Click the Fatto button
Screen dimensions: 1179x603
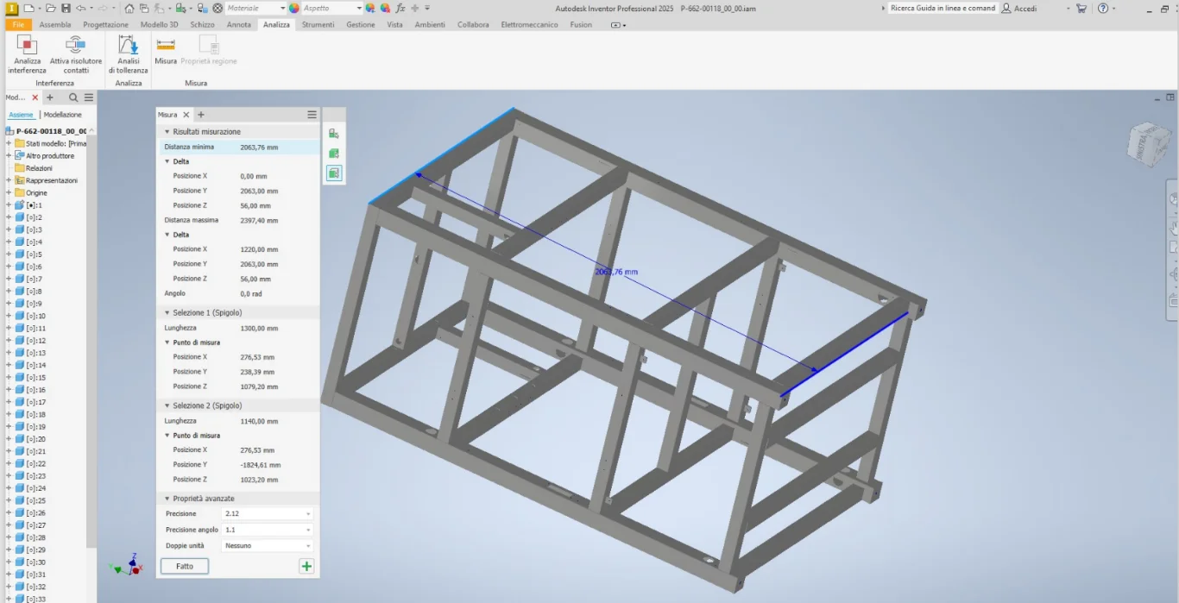coord(185,566)
